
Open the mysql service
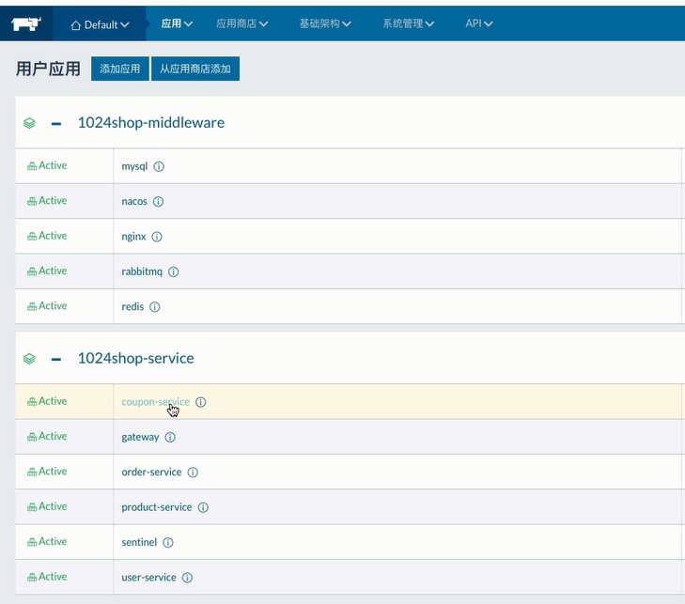coord(134,166)
